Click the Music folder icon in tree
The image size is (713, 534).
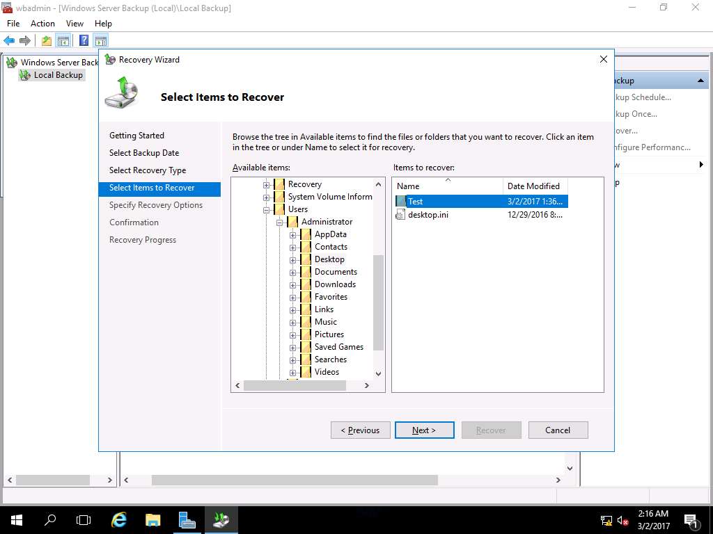tap(306, 322)
